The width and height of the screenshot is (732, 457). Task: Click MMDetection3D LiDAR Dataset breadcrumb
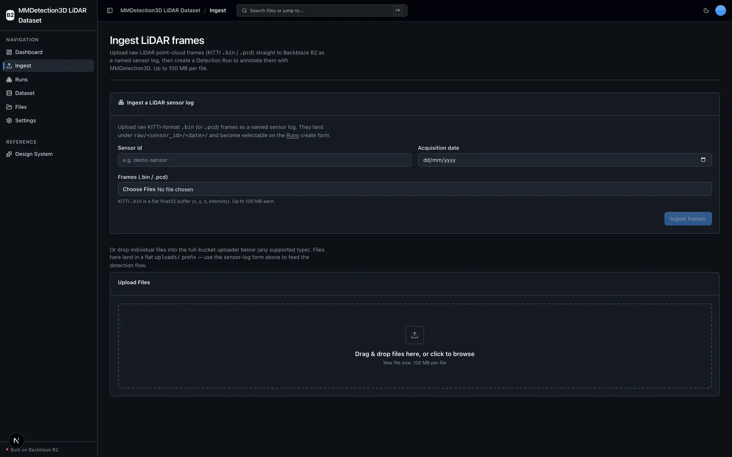tap(160, 11)
